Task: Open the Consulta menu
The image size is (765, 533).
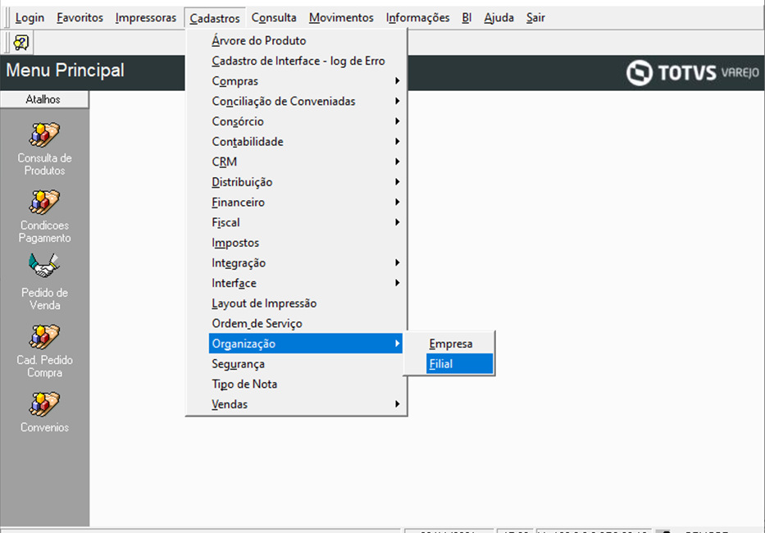Action: click(x=274, y=18)
